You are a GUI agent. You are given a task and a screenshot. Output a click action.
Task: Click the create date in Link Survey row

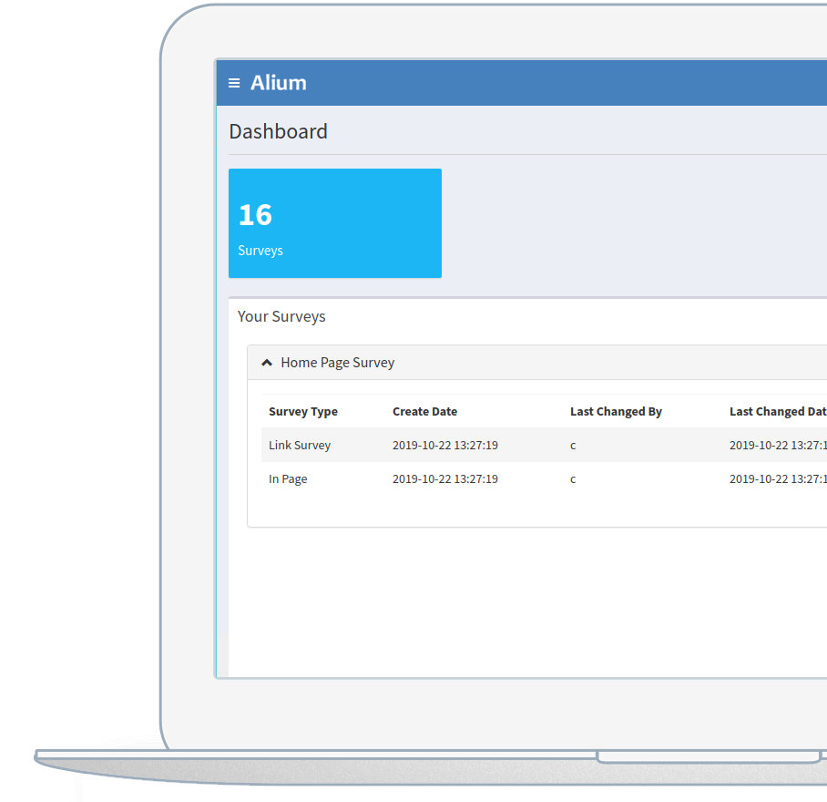coord(444,446)
